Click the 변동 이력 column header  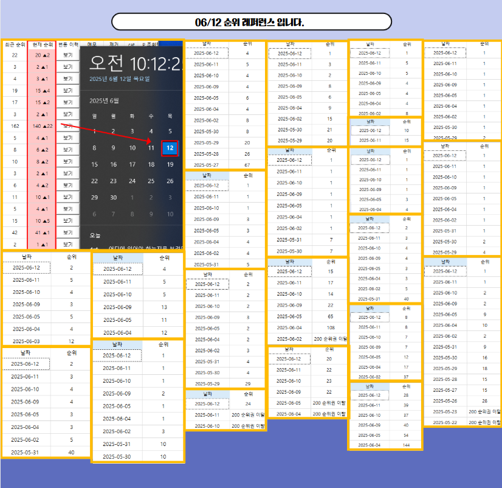(68, 45)
